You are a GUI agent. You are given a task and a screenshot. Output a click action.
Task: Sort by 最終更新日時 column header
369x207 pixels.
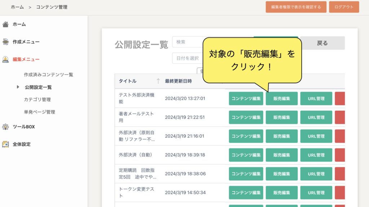pyautogui.click(x=178, y=81)
